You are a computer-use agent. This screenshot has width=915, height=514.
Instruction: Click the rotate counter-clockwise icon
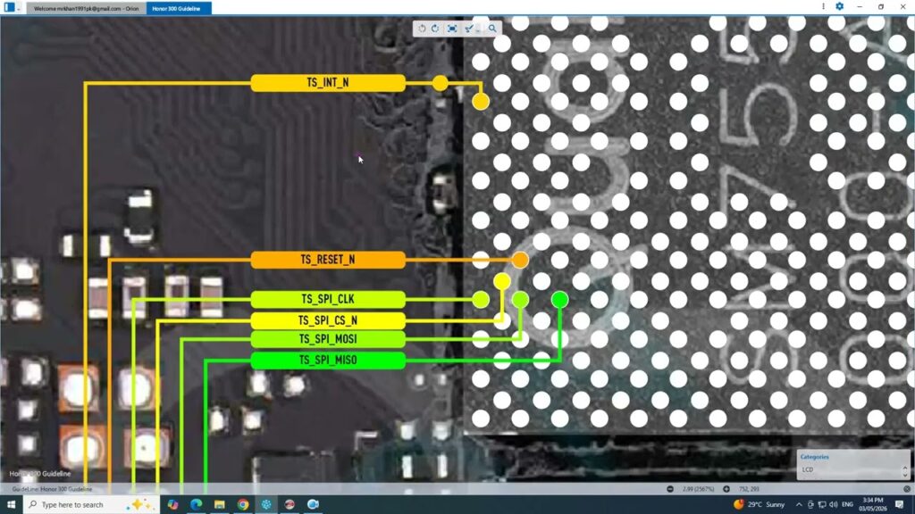click(422, 29)
